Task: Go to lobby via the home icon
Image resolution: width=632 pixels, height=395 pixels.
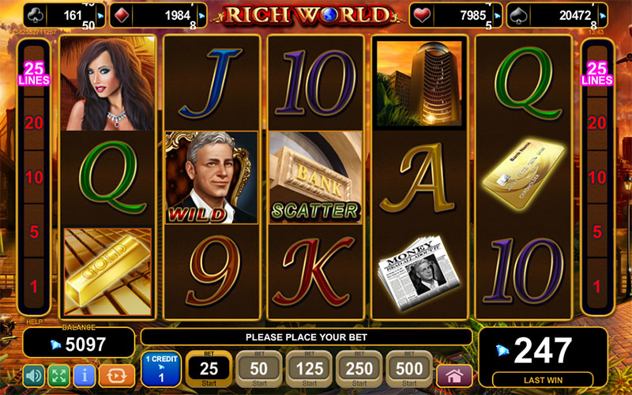Action: coord(454,376)
